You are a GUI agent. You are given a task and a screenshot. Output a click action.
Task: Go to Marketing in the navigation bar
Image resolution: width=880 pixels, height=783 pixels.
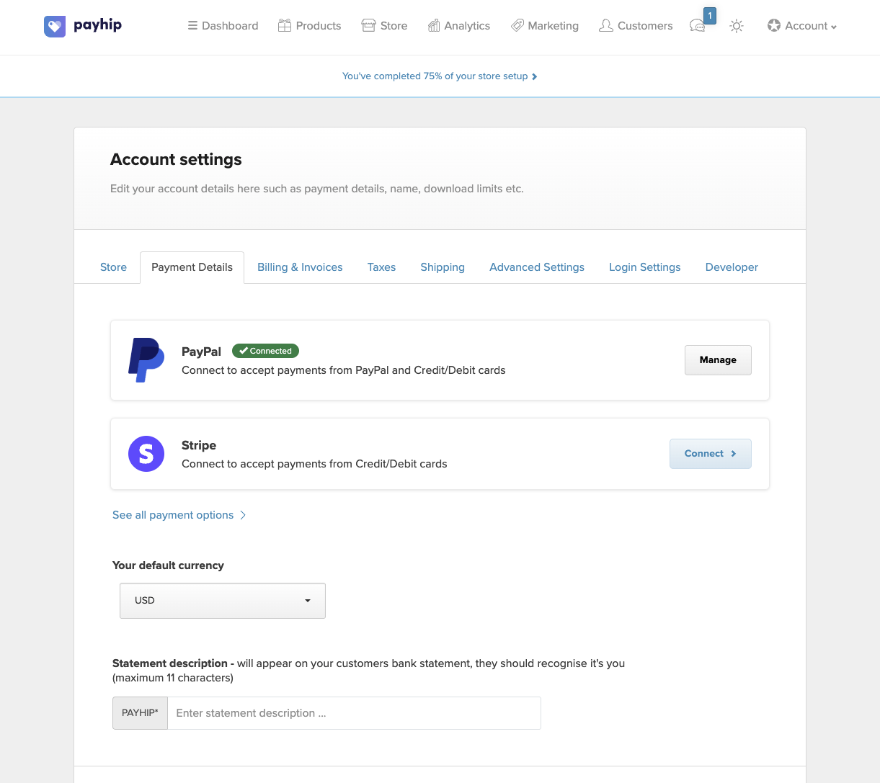click(544, 26)
